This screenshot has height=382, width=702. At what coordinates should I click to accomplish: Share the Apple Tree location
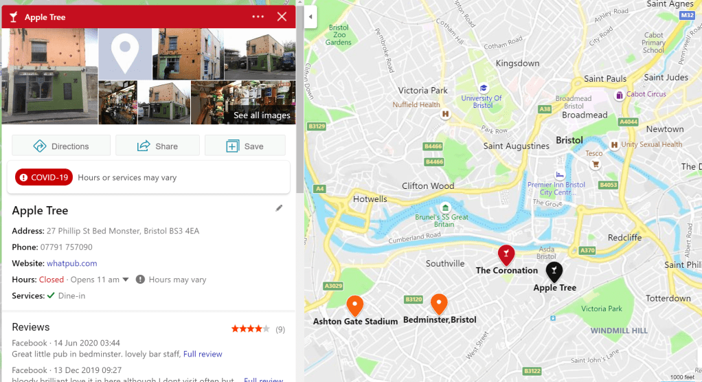coord(157,146)
